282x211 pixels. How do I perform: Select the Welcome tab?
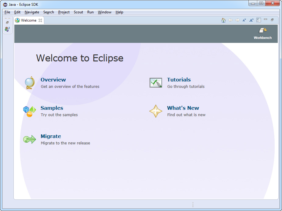click(x=29, y=20)
